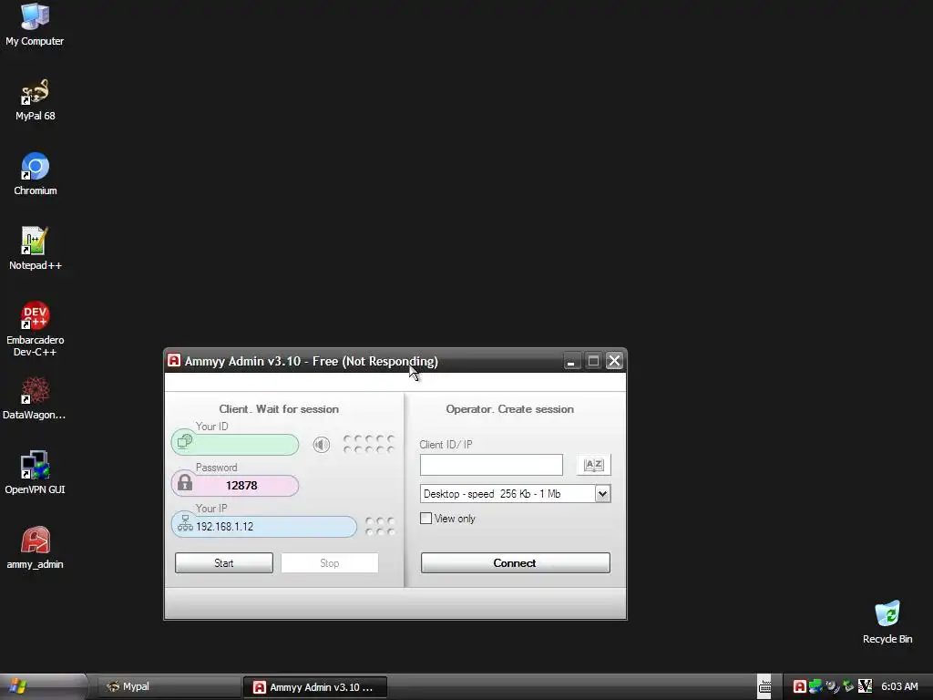Image resolution: width=933 pixels, height=700 pixels.
Task: Click the computer icon in Your ID field
Action: 185,441
